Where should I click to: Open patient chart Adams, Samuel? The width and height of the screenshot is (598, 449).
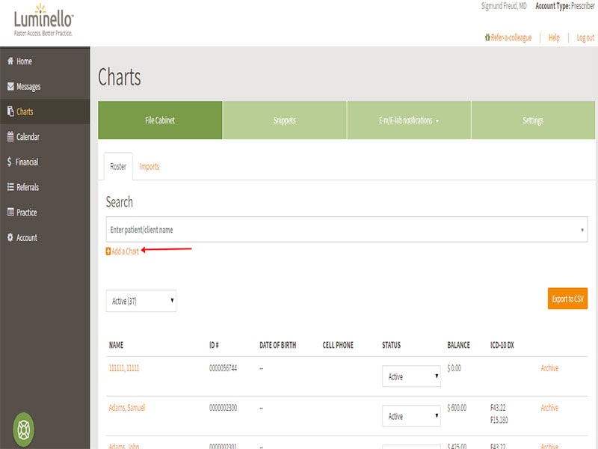coord(127,407)
